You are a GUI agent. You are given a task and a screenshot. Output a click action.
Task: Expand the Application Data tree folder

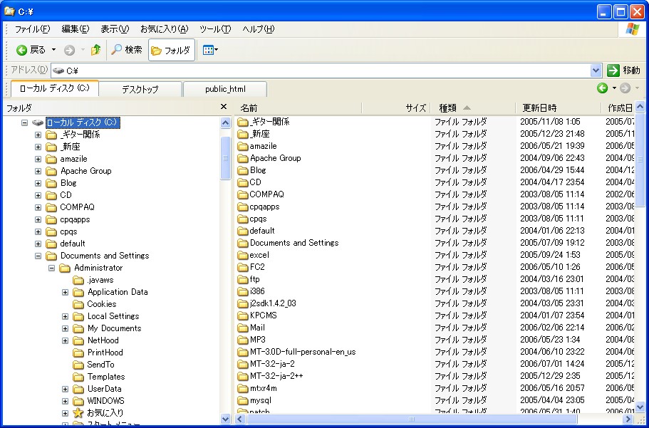[66, 292]
